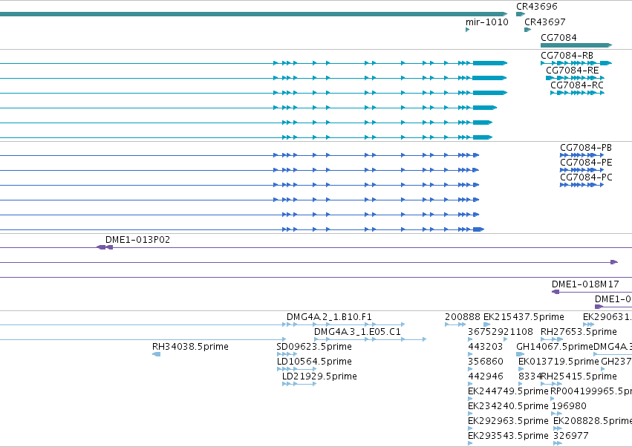The height and width of the screenshot is (447, 632).
Task: Click the mir-1010 feature label
Action: point(487,22)
